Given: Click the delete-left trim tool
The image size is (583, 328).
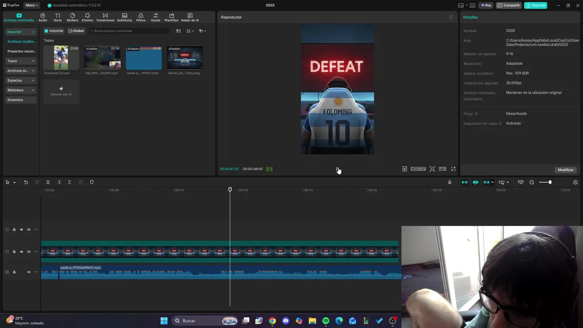Looking at the screenshot, I should pyautogui.click(x=59, y=182).
